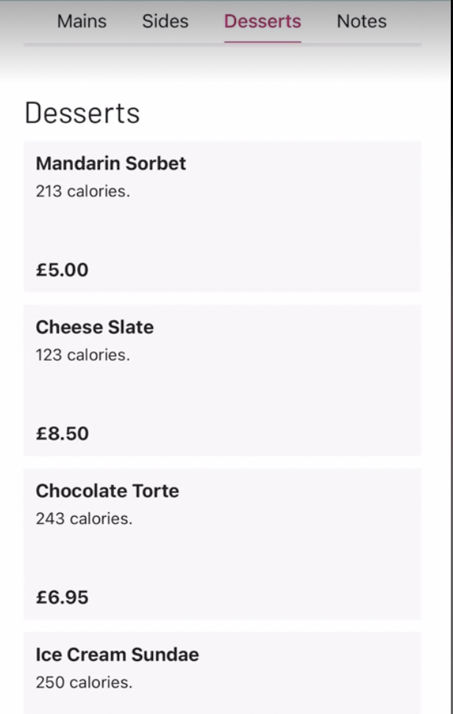Switch to the Mains tab

(x=82, y=21)
